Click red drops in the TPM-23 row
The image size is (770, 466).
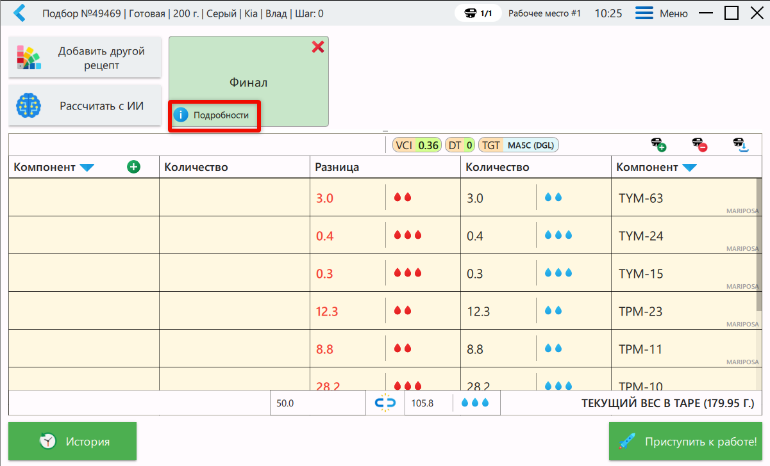(x=403, y=311)
